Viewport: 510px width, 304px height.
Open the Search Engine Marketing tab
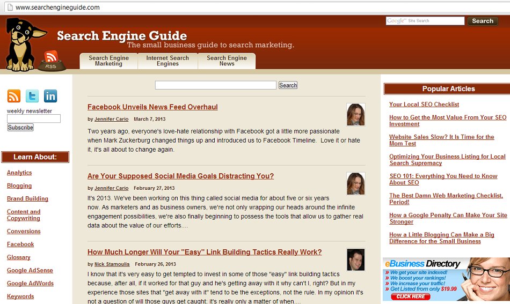(x=108, y=61)
